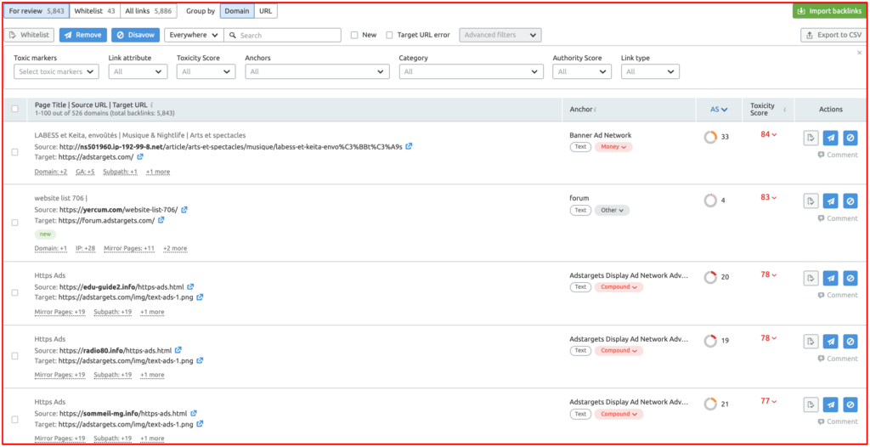
Task: Click the +2 more link in yercum row
Action: [x=175, y=248]
